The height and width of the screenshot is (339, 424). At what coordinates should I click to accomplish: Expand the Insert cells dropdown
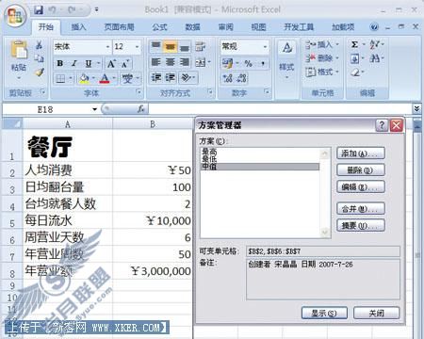tap(337, 44)
